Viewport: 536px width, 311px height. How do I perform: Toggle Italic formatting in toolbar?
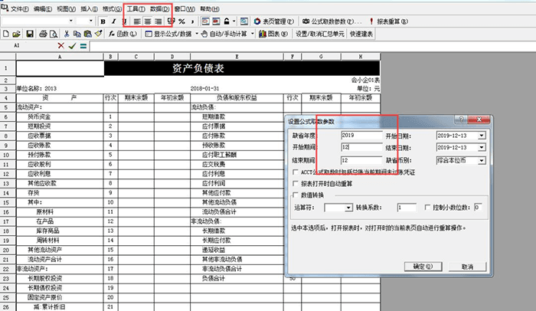point(114,21)
